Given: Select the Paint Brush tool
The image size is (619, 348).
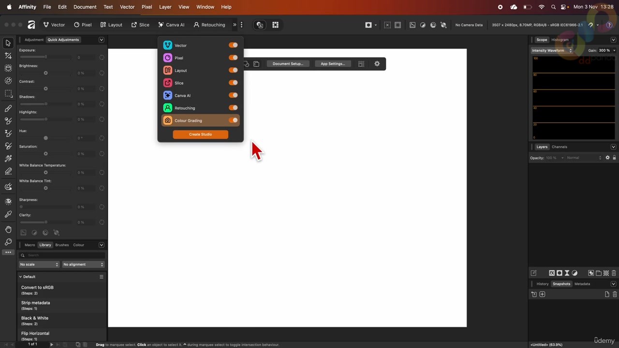Looking at the screenshot, I should pyautogui.click(x=8, y=108).
